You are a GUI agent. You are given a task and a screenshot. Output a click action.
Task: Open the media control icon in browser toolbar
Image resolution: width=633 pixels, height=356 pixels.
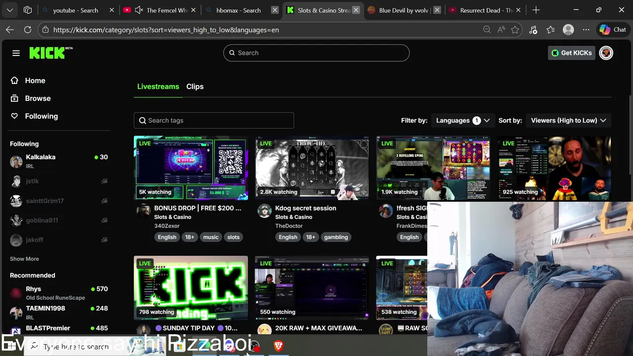533,30
